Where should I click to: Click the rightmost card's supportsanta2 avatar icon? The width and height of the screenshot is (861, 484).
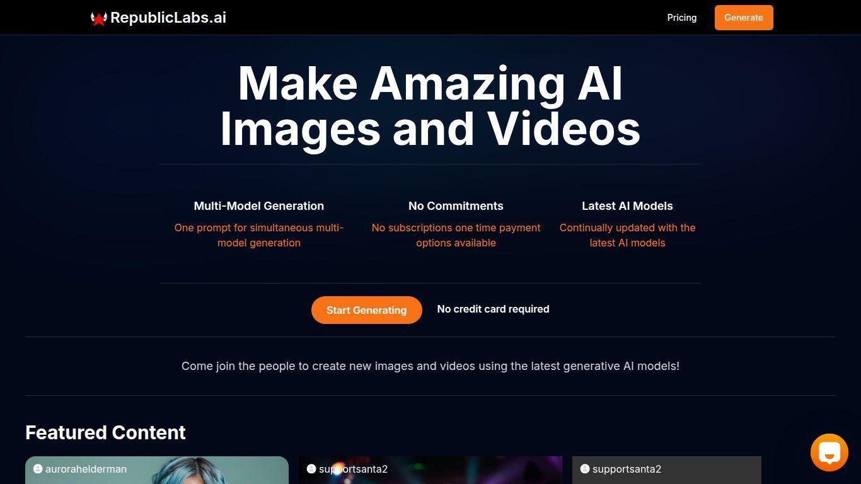[584, 469]
